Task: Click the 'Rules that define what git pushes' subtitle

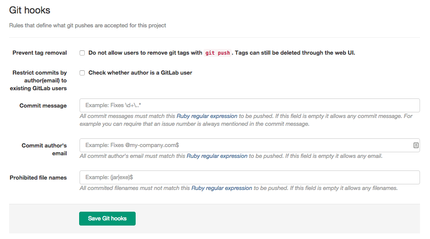Action: [87, 26]
